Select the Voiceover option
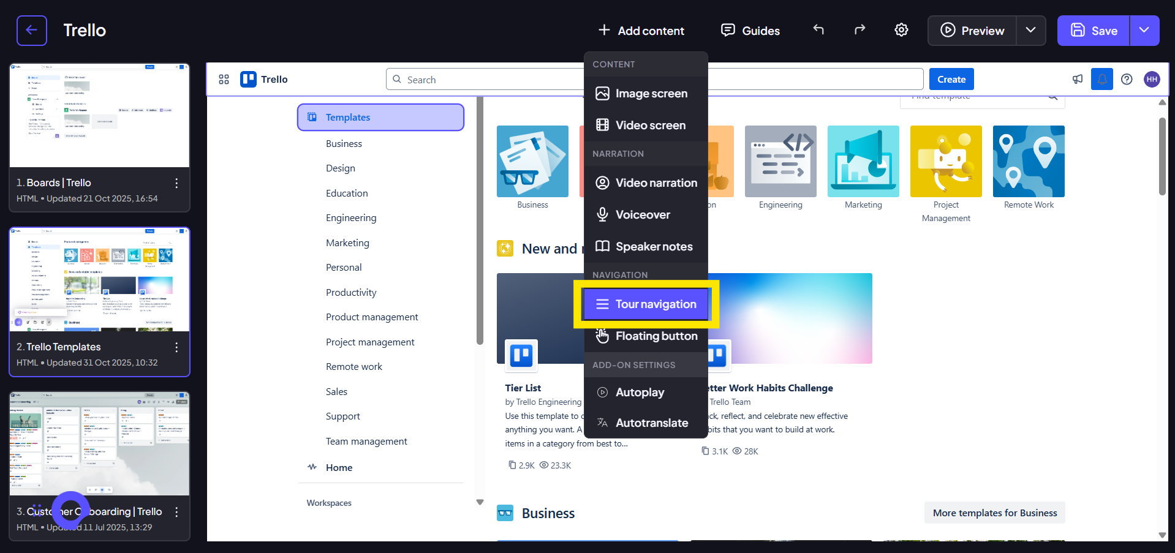Screen dimensions: 1175x553 point(646,215)
